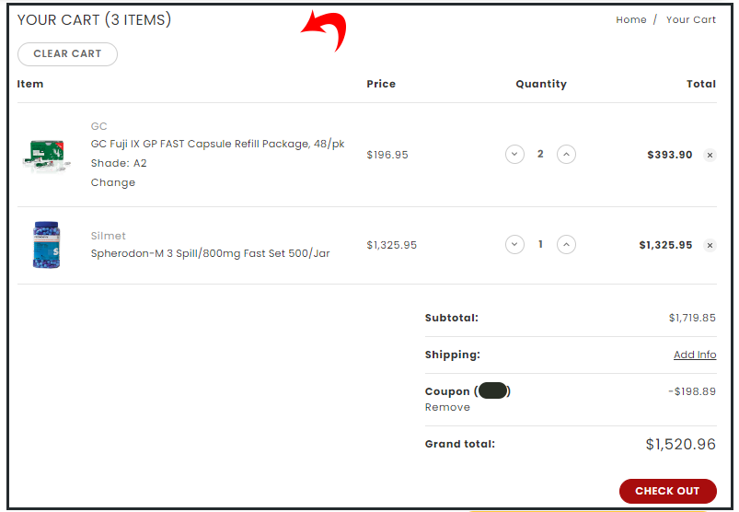739x512 pixels.
Task: Increase quantity of GC Fuji IX capsule package
Action: [566, 154]
